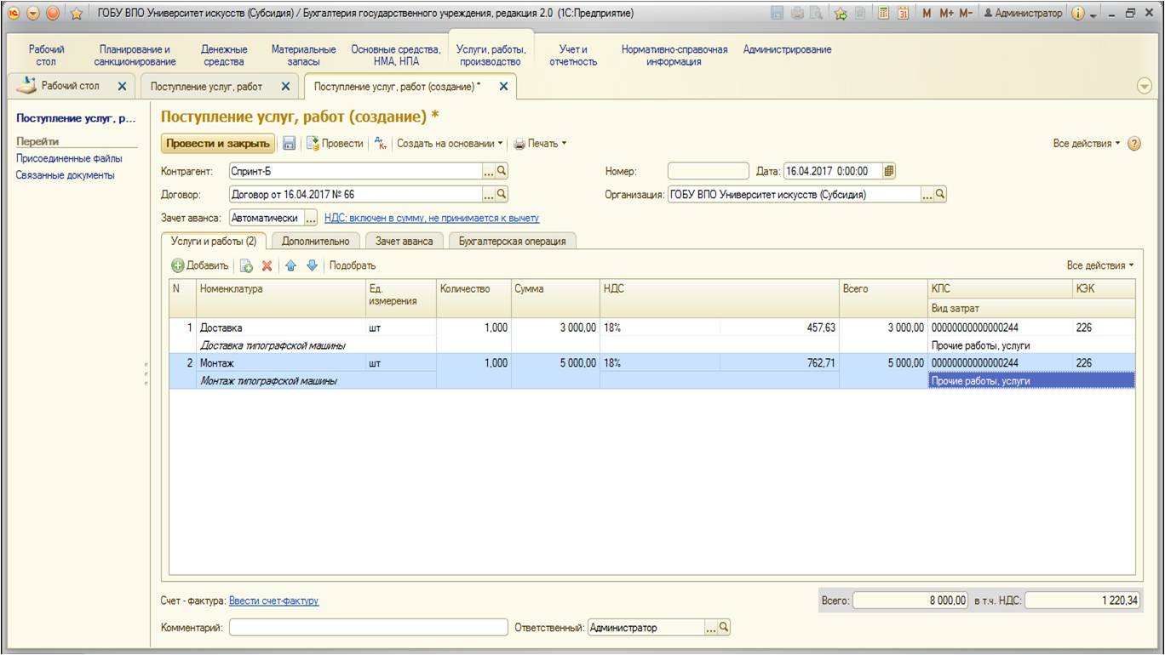Image resolution: width=1165 pixels, height=655 pixels.
Task: Search Контрагент using the magnifier button
Action: click(502, 171)
